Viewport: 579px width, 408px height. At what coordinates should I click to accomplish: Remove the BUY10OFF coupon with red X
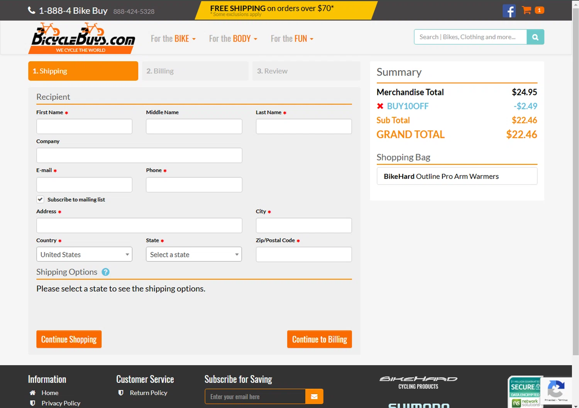380,106
